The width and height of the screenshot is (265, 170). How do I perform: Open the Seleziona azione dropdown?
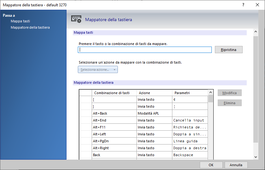coord(98,70)
